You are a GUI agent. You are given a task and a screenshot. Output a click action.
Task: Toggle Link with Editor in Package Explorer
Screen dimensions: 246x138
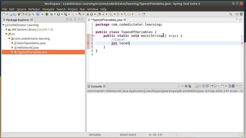(71, 20)
